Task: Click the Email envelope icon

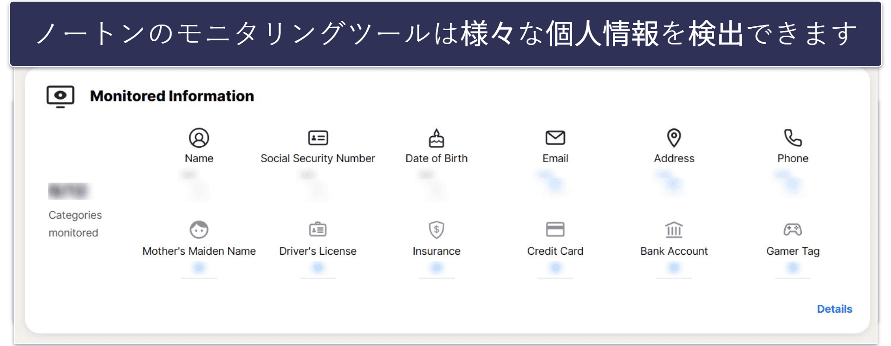Action: point(555,138)
